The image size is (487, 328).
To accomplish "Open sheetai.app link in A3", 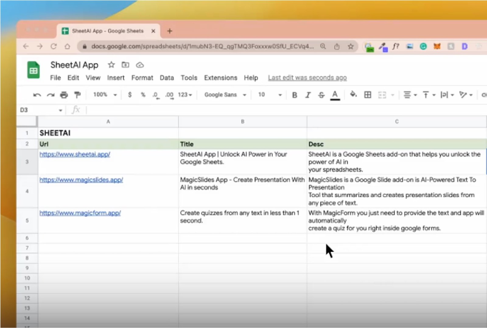I will click(x=75, y=154).
